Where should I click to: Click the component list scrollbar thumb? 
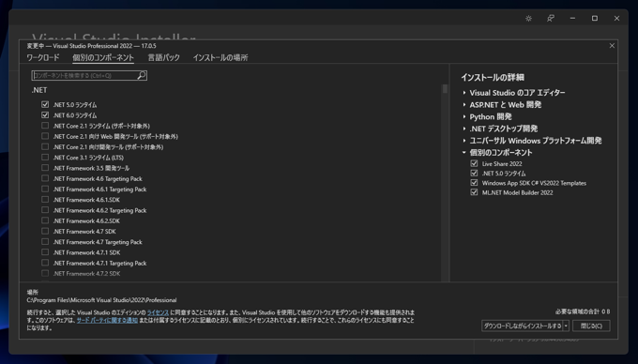pyautogui.click(x=445, y=89)
